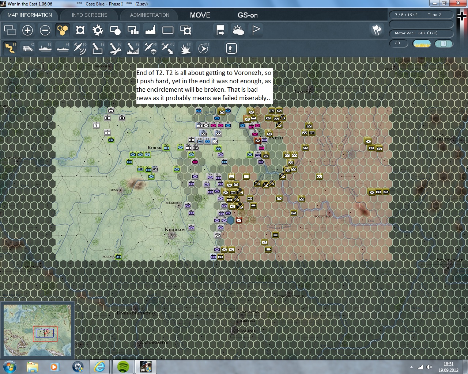This screenshot has width=468, height=374.
Task: Switch to Spotify in the taskbar
Action: tap(123, 366)
